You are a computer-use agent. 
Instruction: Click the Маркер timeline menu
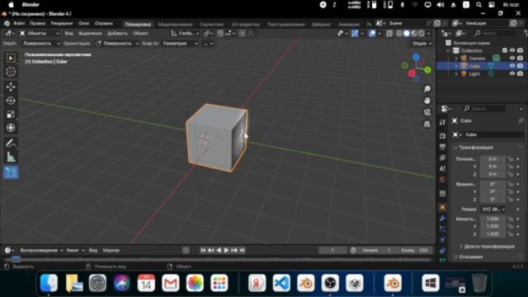(111, 250)
